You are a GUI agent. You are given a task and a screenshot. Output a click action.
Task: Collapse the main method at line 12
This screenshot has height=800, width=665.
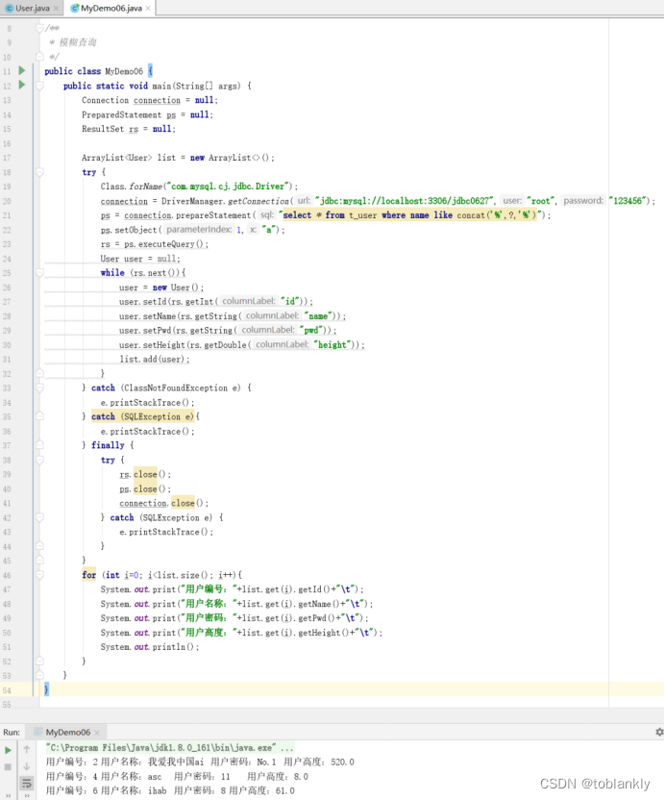[x=39, y=86]
